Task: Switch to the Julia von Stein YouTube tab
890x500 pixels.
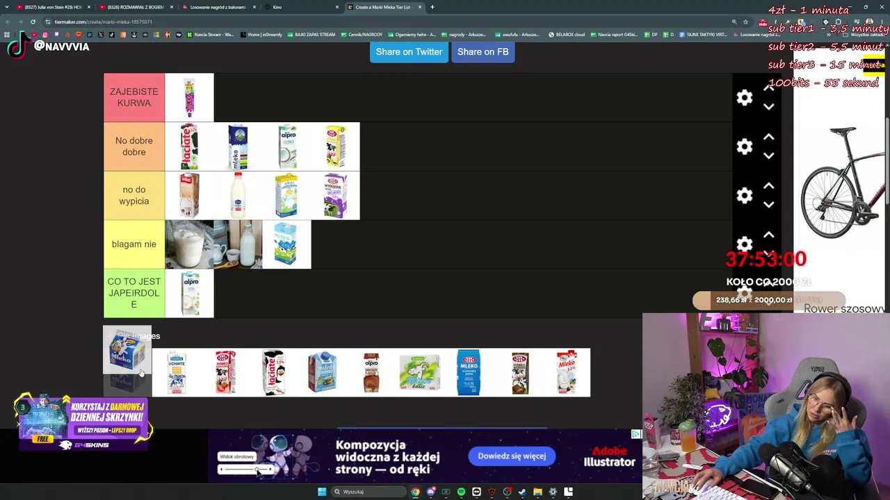Action: [52, 7]
